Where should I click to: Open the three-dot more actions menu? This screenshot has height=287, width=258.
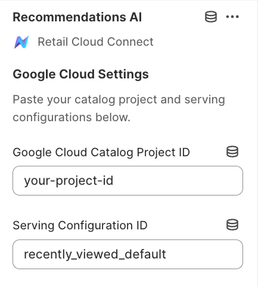pos(232,17)
